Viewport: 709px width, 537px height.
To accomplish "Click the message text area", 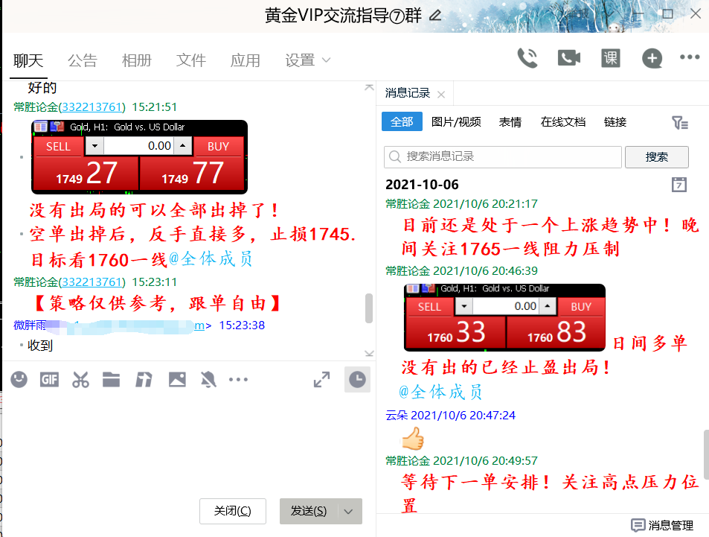I will tap(189, 444).
